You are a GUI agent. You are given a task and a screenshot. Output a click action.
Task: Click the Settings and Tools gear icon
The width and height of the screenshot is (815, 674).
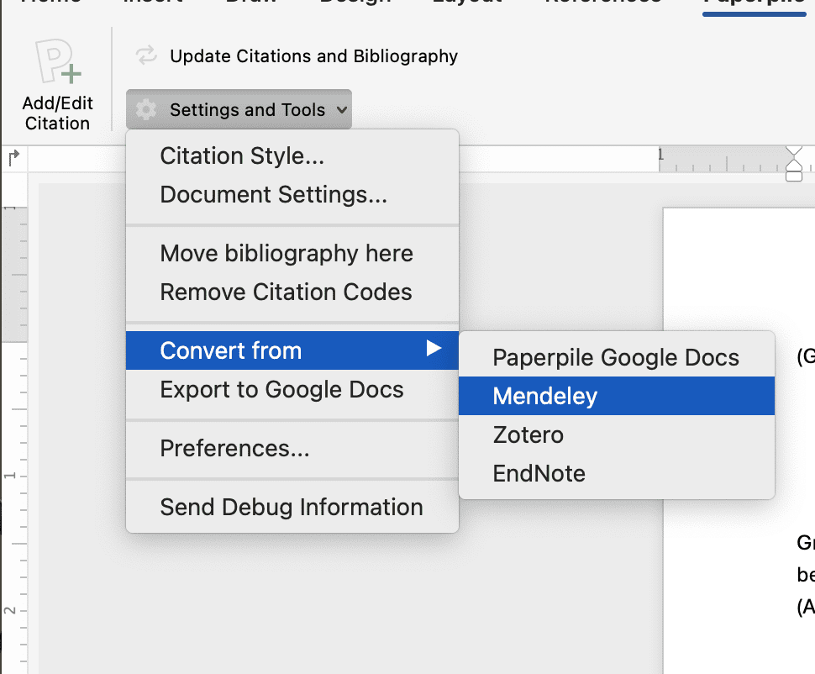tap(146, 109)
